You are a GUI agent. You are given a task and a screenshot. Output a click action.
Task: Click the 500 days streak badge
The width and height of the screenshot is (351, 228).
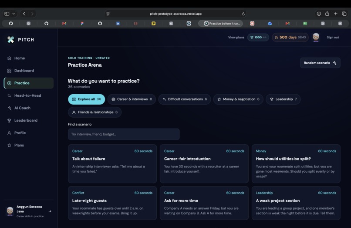[290, 37]
